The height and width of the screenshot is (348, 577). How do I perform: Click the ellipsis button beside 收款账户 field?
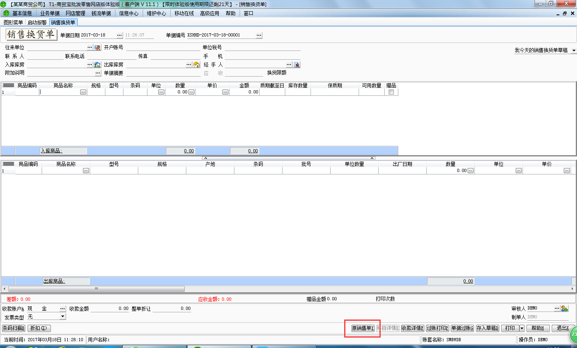(63, 309)
